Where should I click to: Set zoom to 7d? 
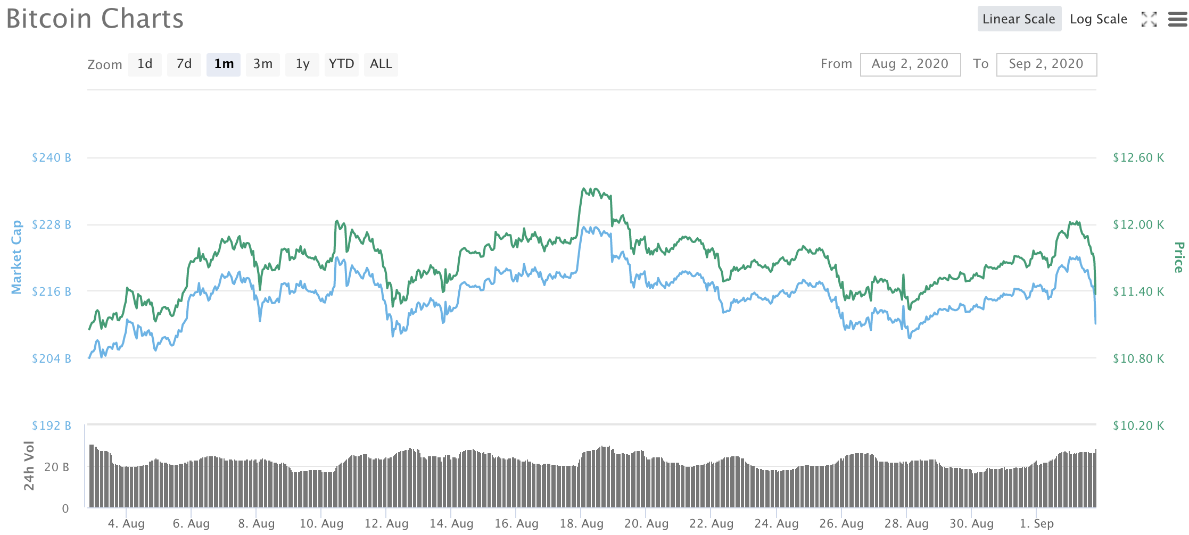184,64
